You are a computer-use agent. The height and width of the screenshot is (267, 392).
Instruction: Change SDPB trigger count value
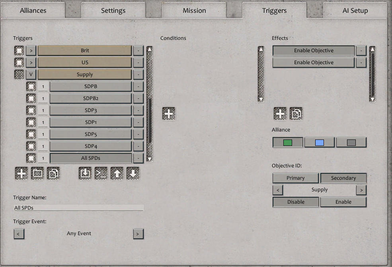point(43,86)
